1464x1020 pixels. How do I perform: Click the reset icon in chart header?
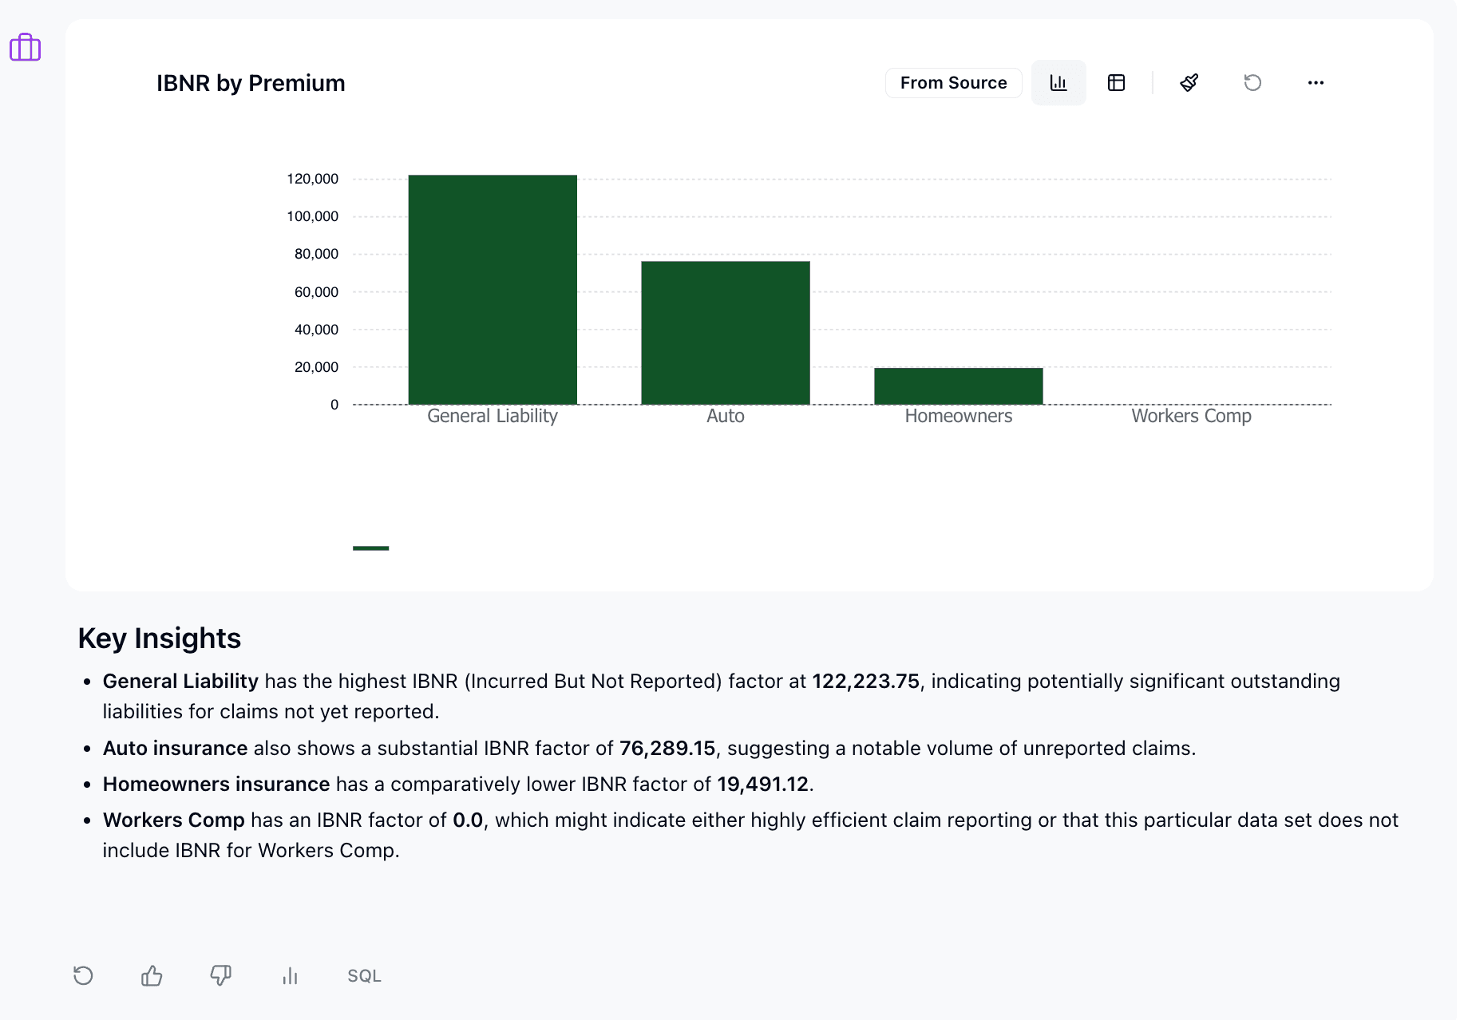tap(1252, 83)
